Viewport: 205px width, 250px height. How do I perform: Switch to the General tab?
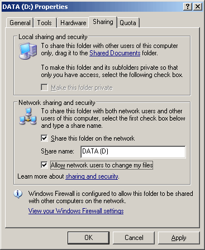click(x=20, y=23)
